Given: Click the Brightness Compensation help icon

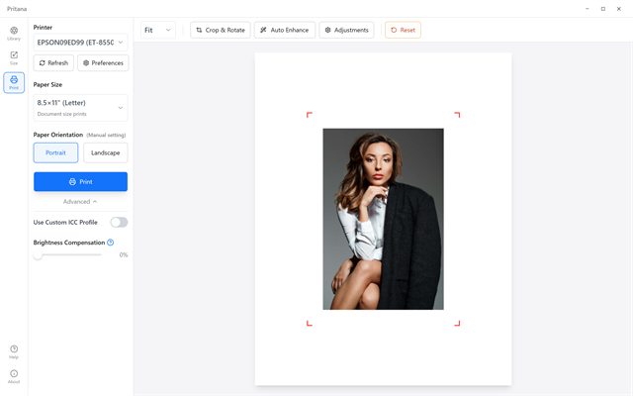Looking at the screenshot, I should [x=110, y=243].
